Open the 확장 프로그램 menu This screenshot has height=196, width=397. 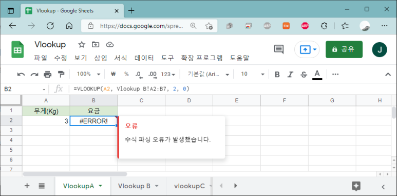[x=201, y=58]
